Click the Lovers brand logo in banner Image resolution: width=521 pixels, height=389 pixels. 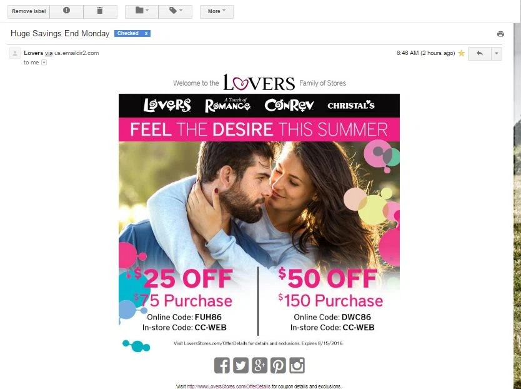click(x=167, y=105)
